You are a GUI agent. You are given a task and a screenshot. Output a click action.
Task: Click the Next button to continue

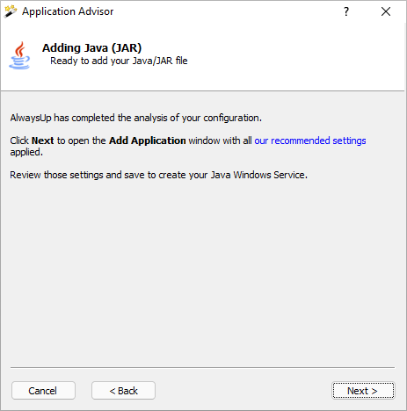click(x=363, y=391)
